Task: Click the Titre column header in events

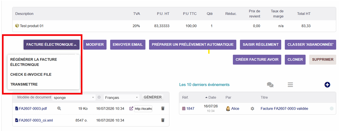Action: point(264,97)
